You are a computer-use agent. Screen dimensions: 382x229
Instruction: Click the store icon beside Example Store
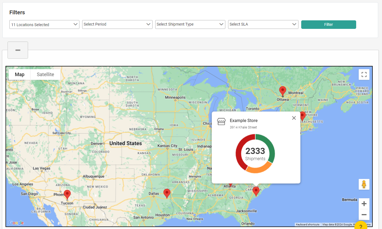coord(222,121)
